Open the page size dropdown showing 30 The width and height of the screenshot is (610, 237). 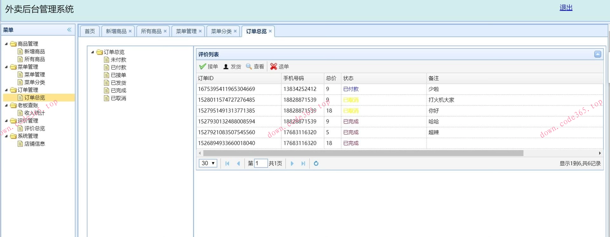[208, 164]
